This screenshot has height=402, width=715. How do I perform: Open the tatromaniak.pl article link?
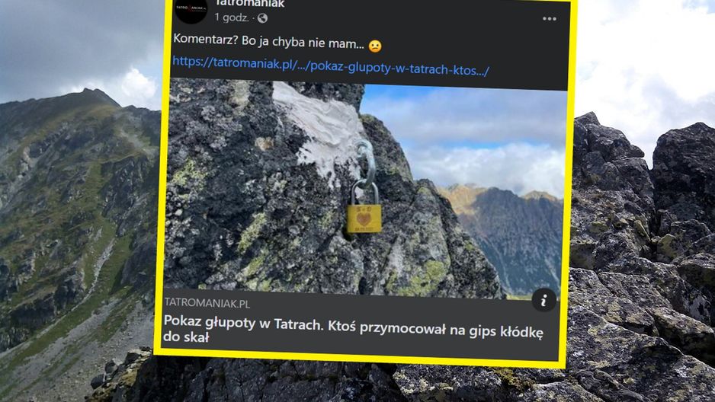[331, 66]
